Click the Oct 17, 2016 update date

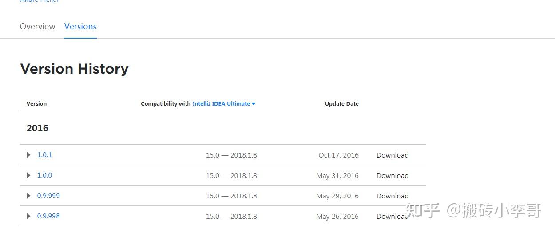(x=338, y=155)
